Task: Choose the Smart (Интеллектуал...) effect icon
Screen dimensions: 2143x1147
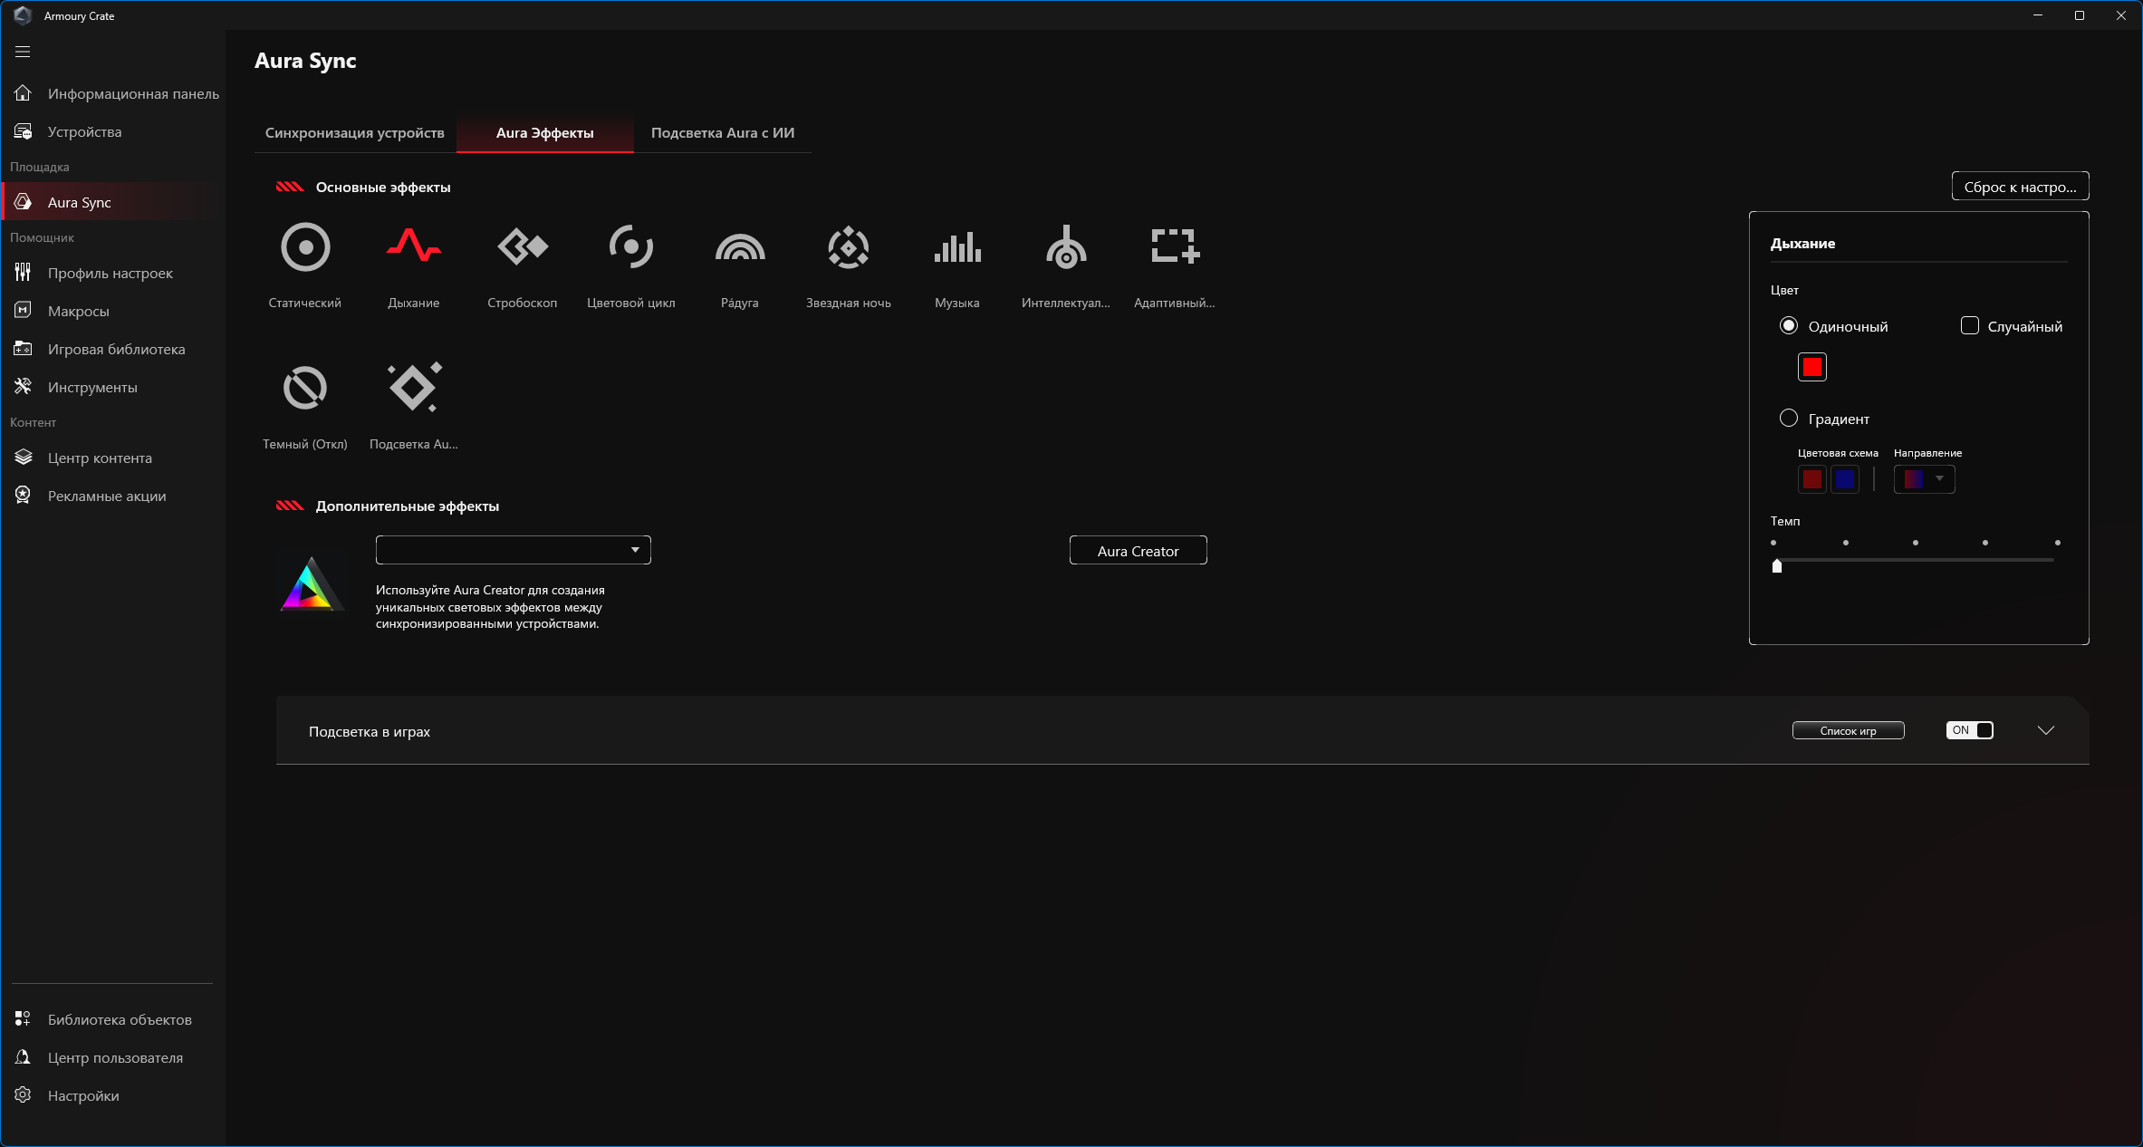Action: pyautogui.click(x=1066, y=246)
